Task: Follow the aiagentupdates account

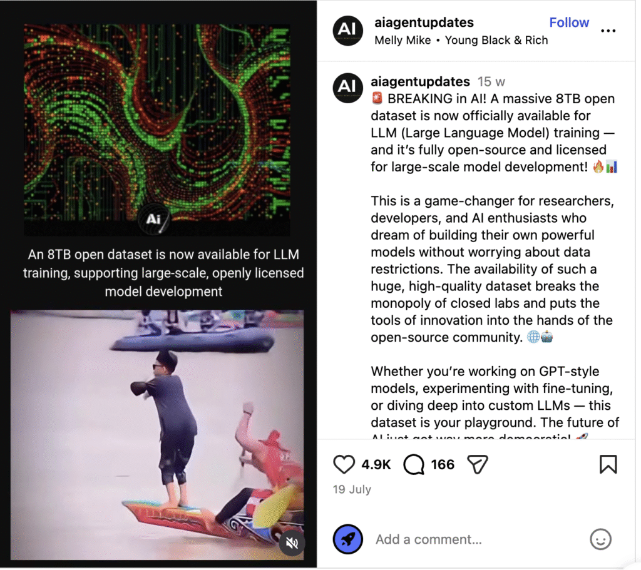Action: click(569, 23)
